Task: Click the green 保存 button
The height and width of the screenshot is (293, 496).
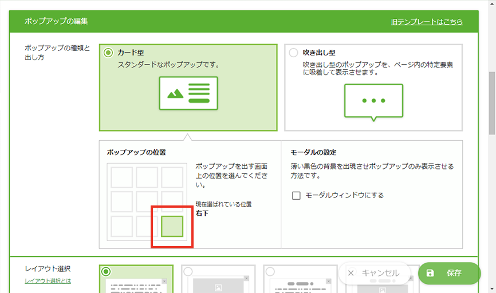Action: click(x=450, y=273)
